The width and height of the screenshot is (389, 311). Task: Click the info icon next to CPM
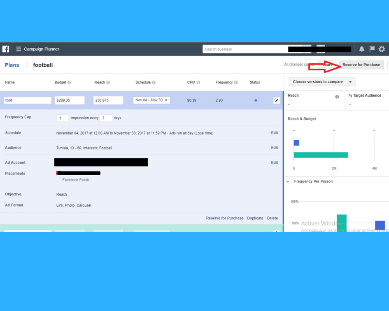pyautogui.click(x=198, y=83)
